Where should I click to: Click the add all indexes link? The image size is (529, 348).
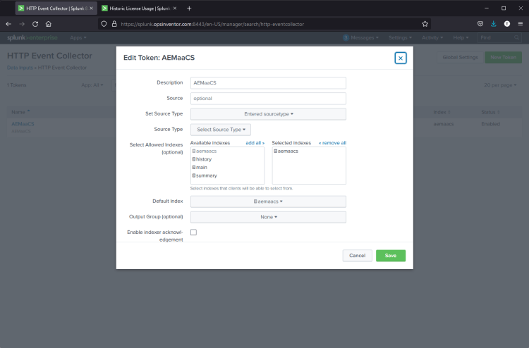(x=255, y=143)
